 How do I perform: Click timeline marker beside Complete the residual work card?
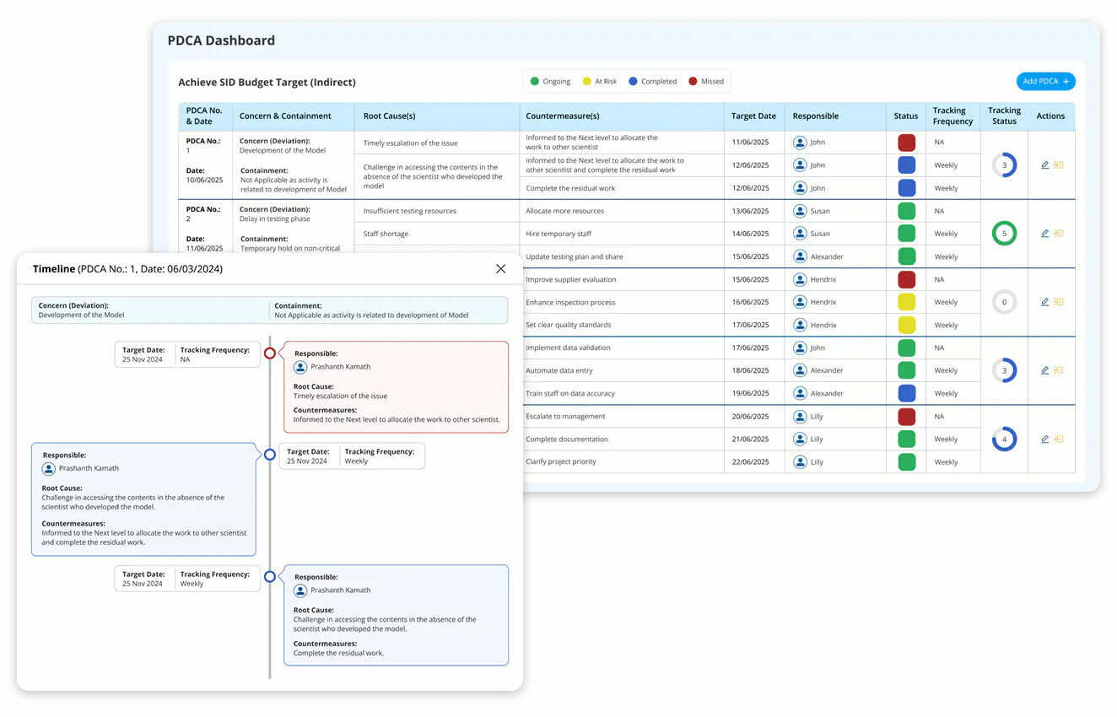270,577
